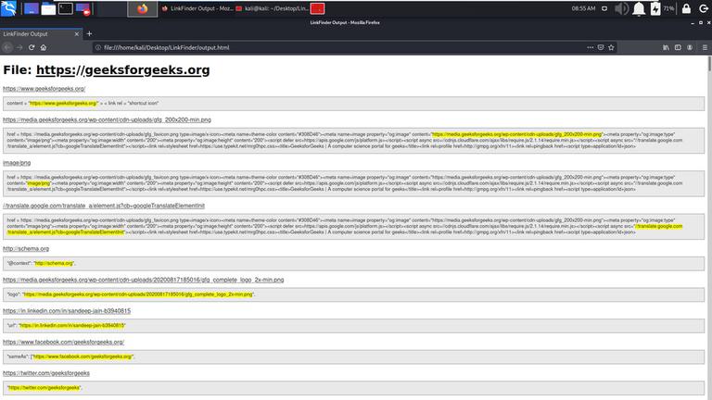Click highlighted logo URL in code snippet
The width and height of the screenshot is (712, 400).
(x=138, y=294)
